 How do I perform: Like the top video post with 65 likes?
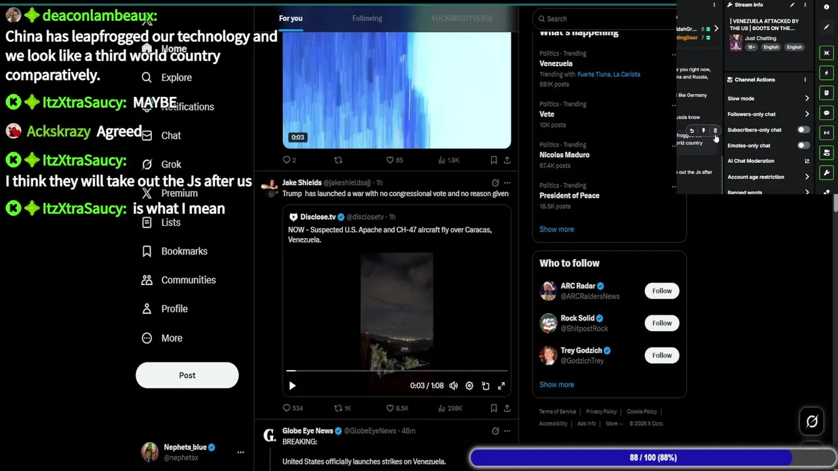pos(394,160)
